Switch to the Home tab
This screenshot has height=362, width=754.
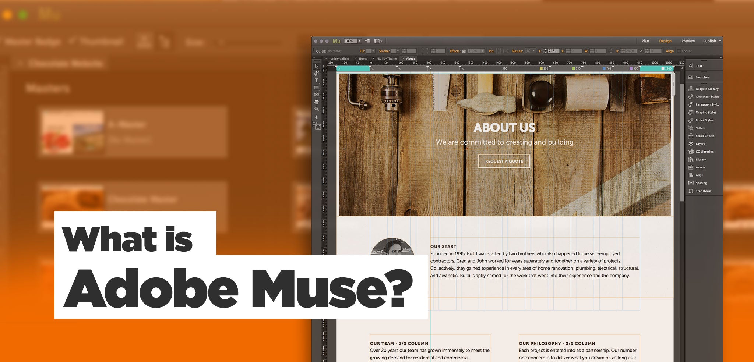[363, 58]
